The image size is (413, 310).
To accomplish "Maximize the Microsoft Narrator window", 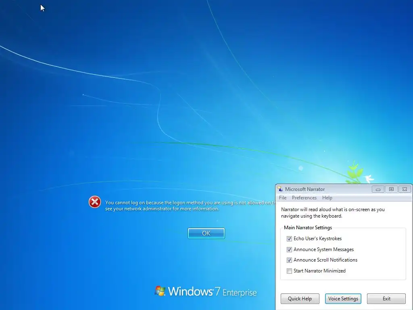I will tap(391, 189).
